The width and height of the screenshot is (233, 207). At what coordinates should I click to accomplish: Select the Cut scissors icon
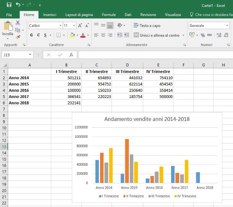(18, 23)
